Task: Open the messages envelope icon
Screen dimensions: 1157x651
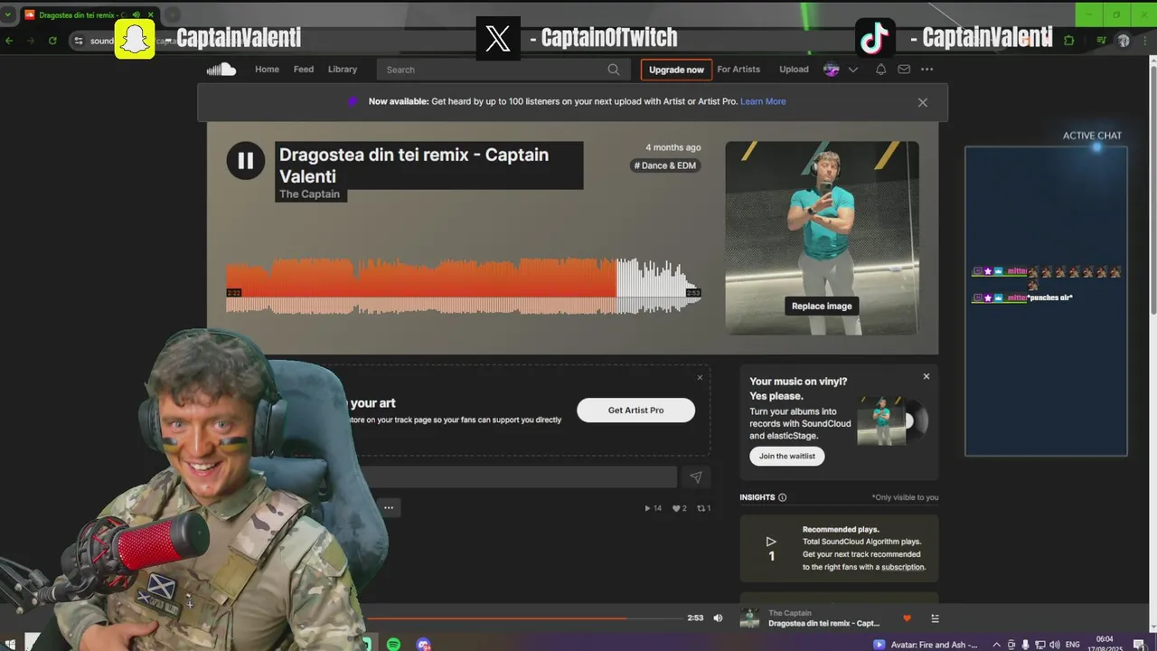Action: pyautogui.click(x=904, y=70)
